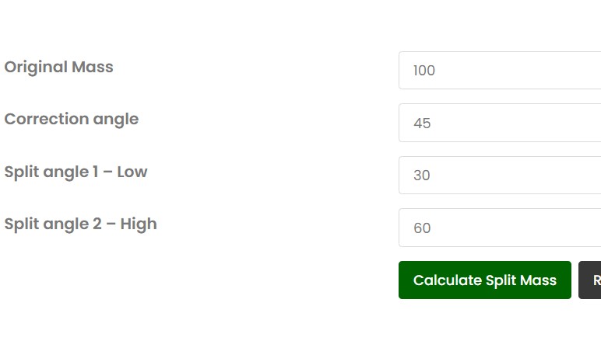Click the Correction angle label
Viewport: 601px width, 355px height.
click(72, 119)
